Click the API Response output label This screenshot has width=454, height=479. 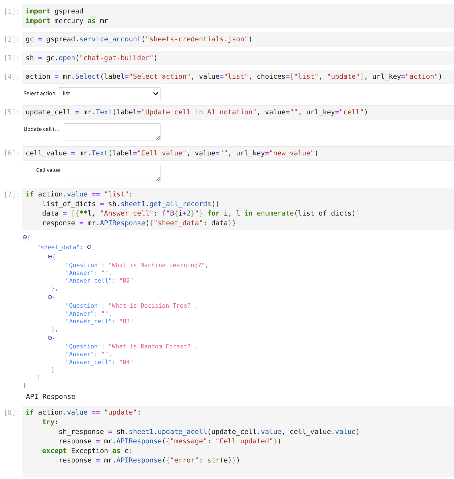(51, 397)
